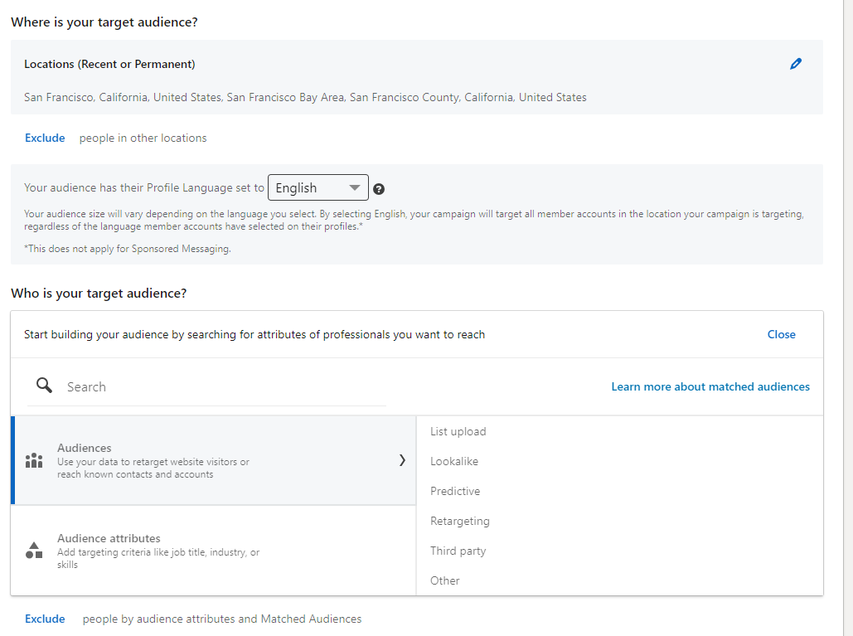Select Lookalike in the audiences submenu
This screenshot has width=853, height=636.
pyautogui.click(x=453, y=461)
